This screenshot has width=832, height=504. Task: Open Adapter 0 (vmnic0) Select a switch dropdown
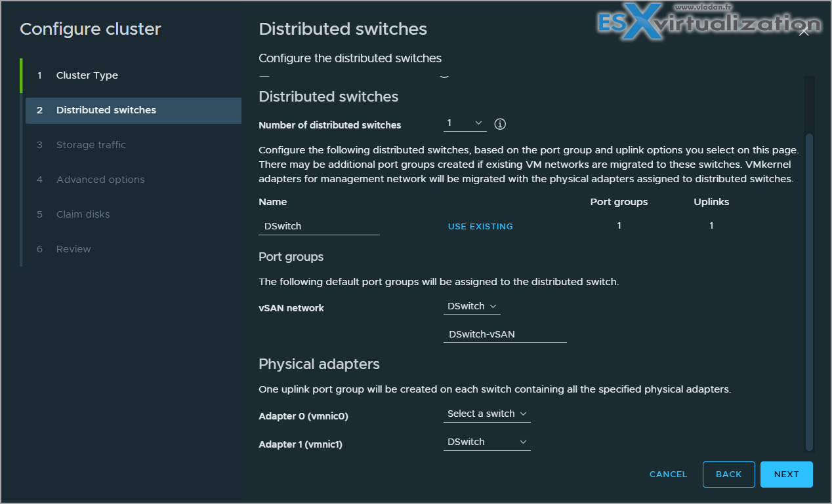487,414
